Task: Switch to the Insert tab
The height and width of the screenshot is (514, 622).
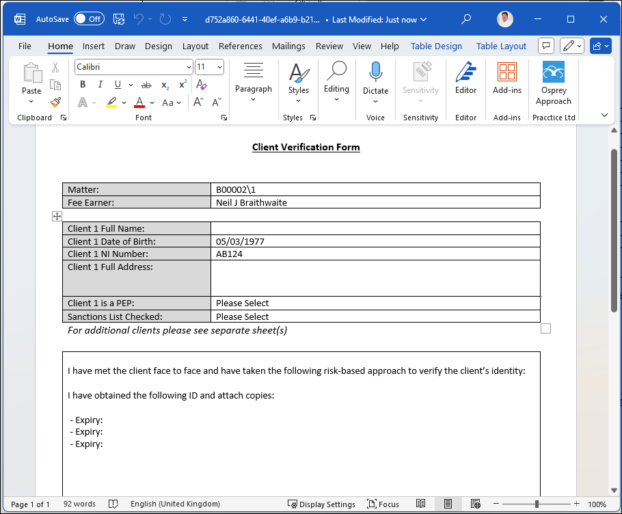Action: [93, 46]
